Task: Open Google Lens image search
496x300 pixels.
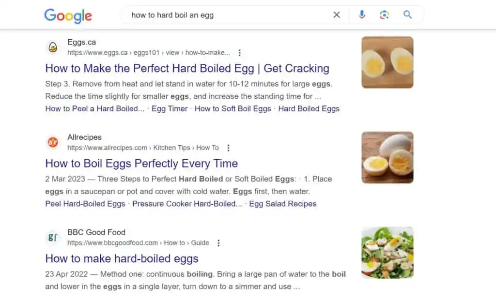Action: click(385, 15)
